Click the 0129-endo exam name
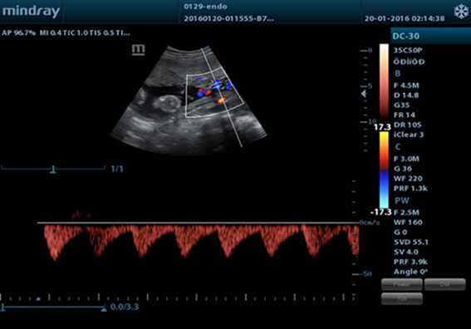 [205, 7]
